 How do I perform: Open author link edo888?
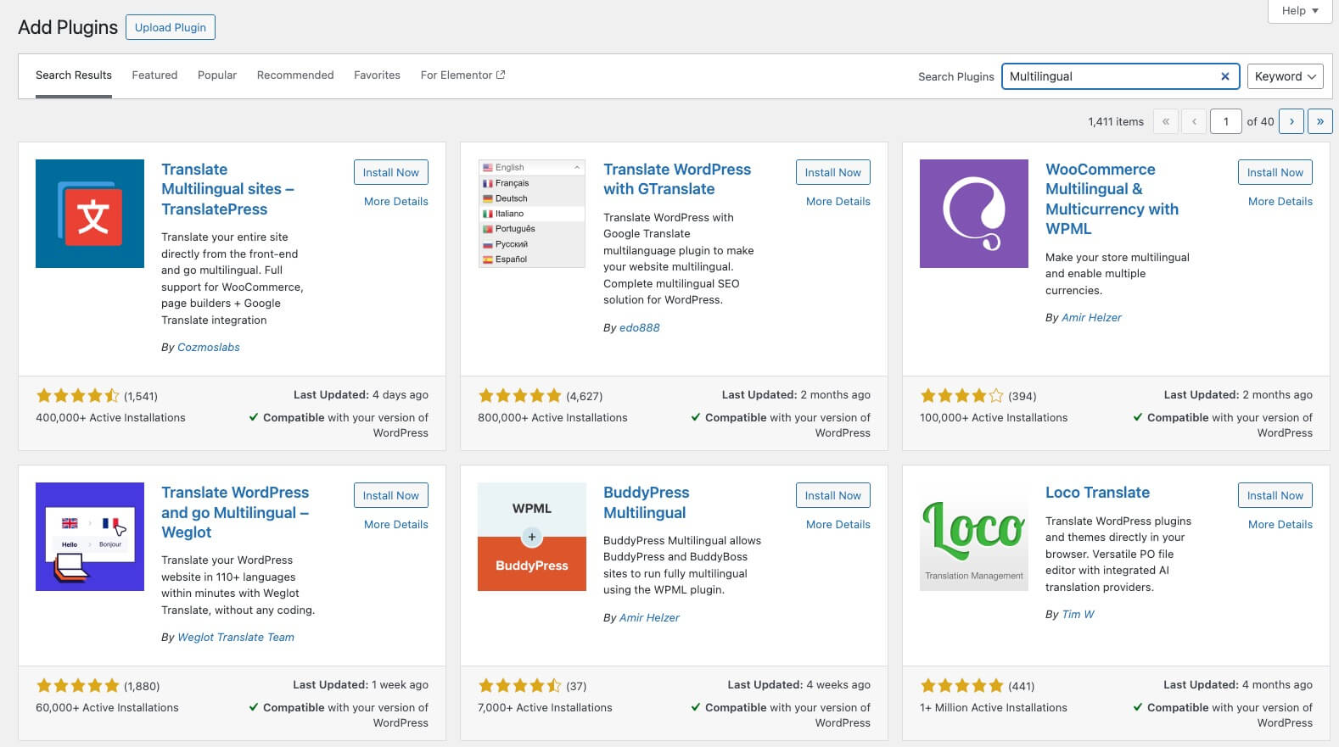click(639, 328)
